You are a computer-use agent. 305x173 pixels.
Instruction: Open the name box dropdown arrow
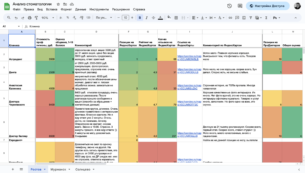19,26
